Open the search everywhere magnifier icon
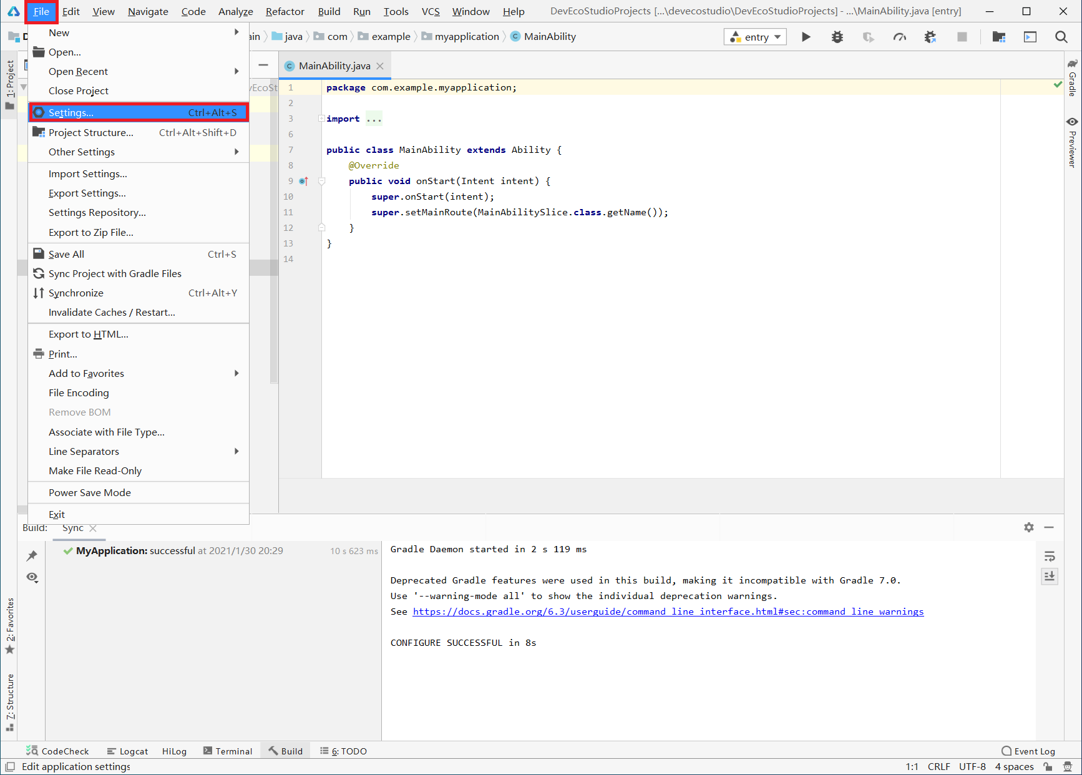The height and width of the screenshot is (775, 1082). pos(1061,37)
